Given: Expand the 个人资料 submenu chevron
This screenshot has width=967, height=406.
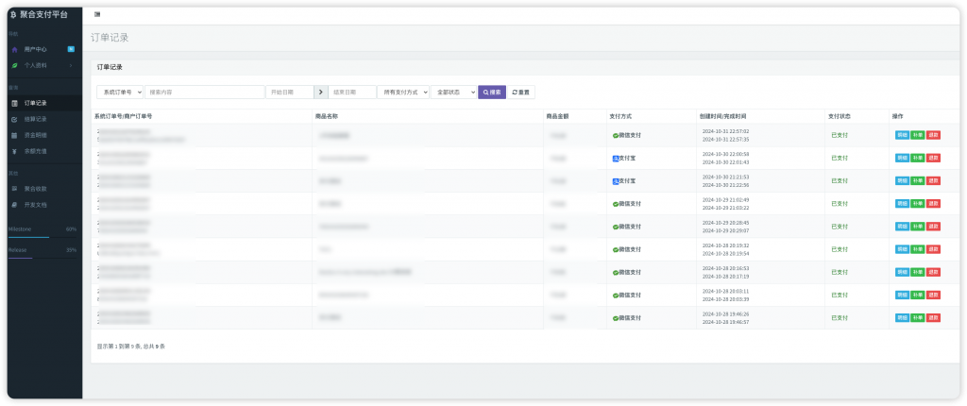Looking at the screenshot, I should click(x=71, y=65).
